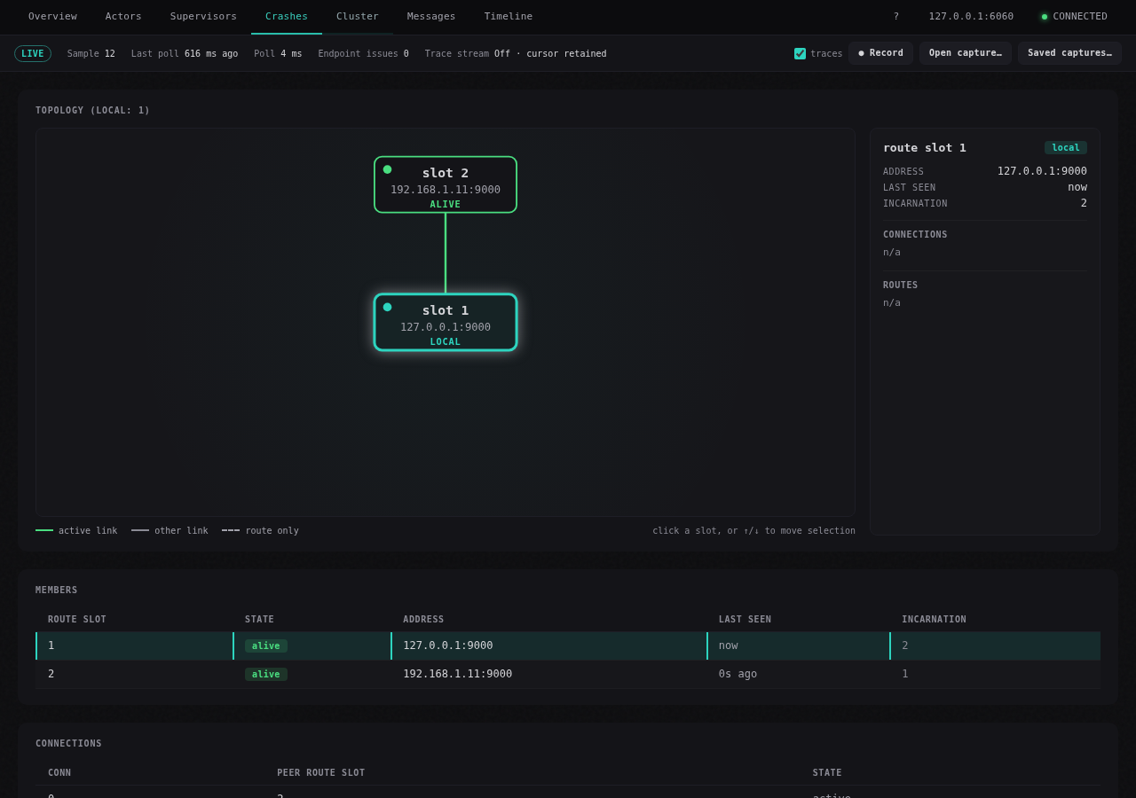Click the LIVE status badge
1136x798 pixels.
point(33,53)
